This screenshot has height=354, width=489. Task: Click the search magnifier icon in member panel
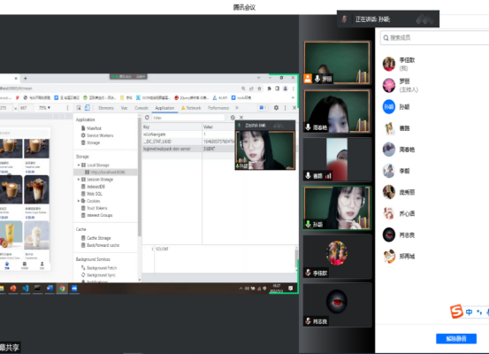click(386, 38)
